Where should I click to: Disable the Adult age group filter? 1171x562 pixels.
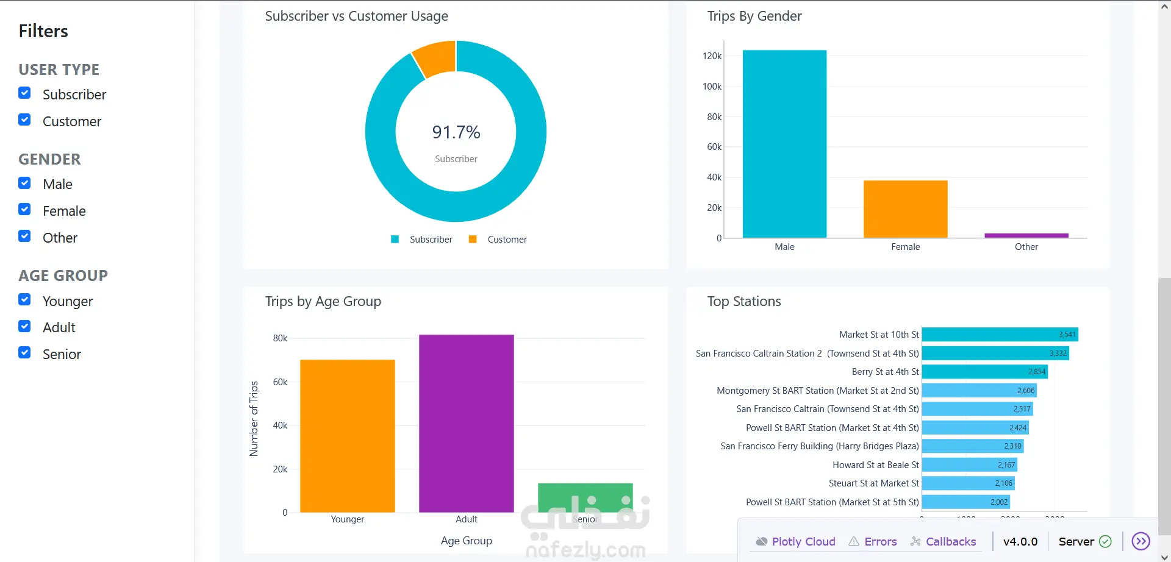coord(24,326)
